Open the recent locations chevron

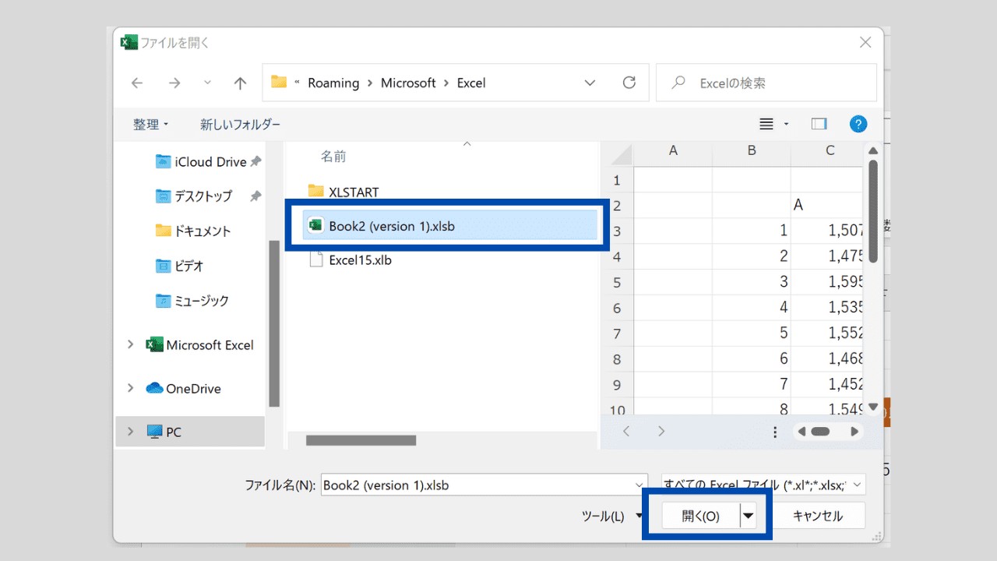click(207, 83)
